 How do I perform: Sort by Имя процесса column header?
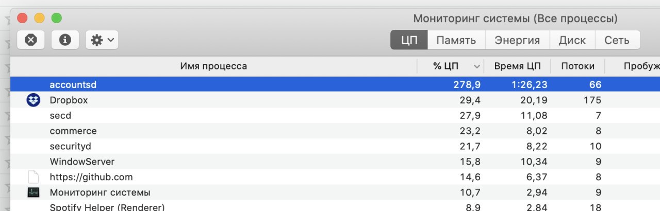[213, 66]
